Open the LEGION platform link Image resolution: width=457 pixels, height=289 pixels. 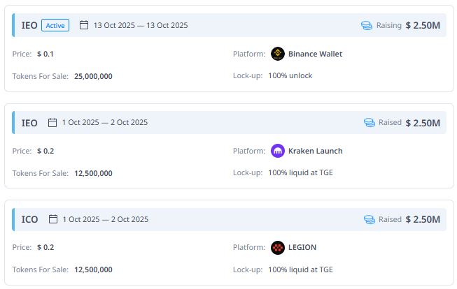point(302,247)
